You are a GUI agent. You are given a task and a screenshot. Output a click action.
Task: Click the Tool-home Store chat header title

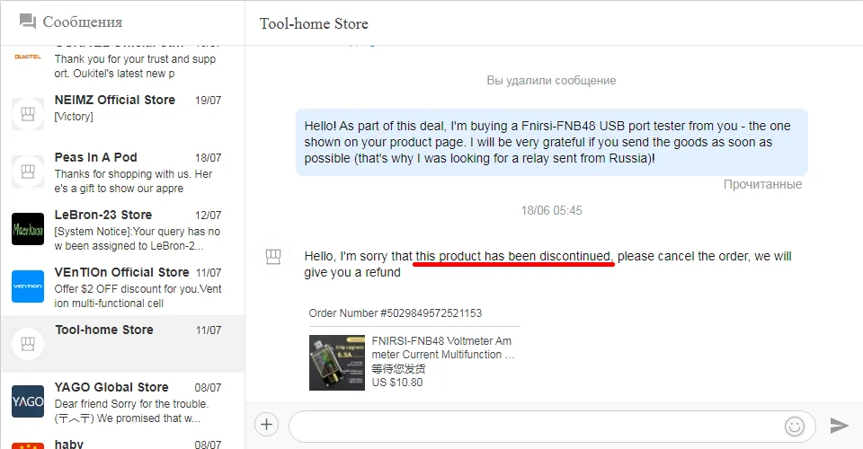314,23
